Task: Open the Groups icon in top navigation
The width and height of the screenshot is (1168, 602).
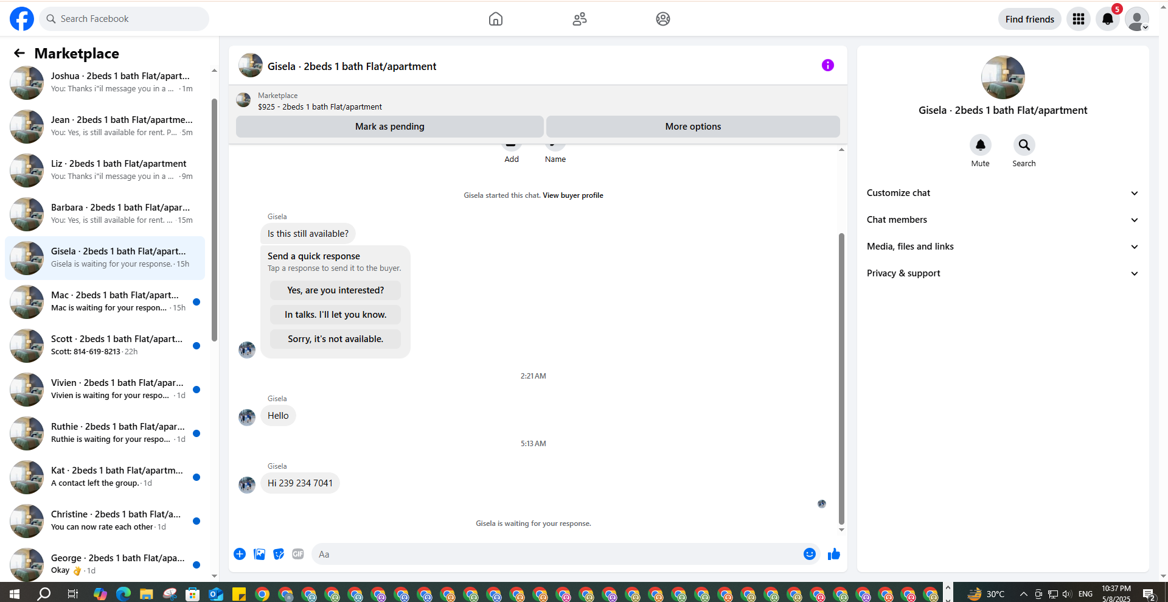Action: point(663,19)
